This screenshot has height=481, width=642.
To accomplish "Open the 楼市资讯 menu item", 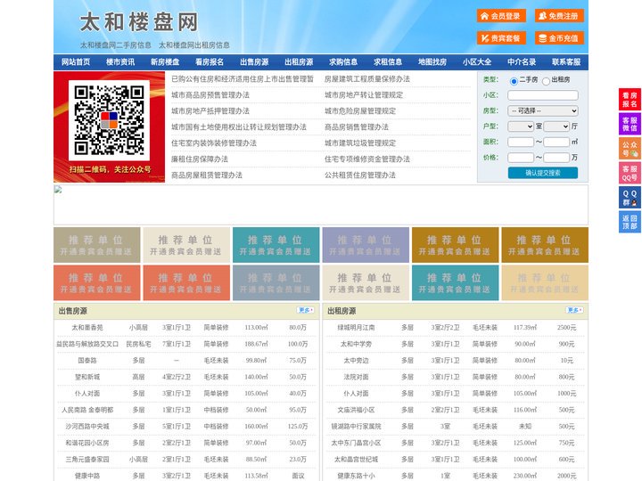I will (120, 62).
